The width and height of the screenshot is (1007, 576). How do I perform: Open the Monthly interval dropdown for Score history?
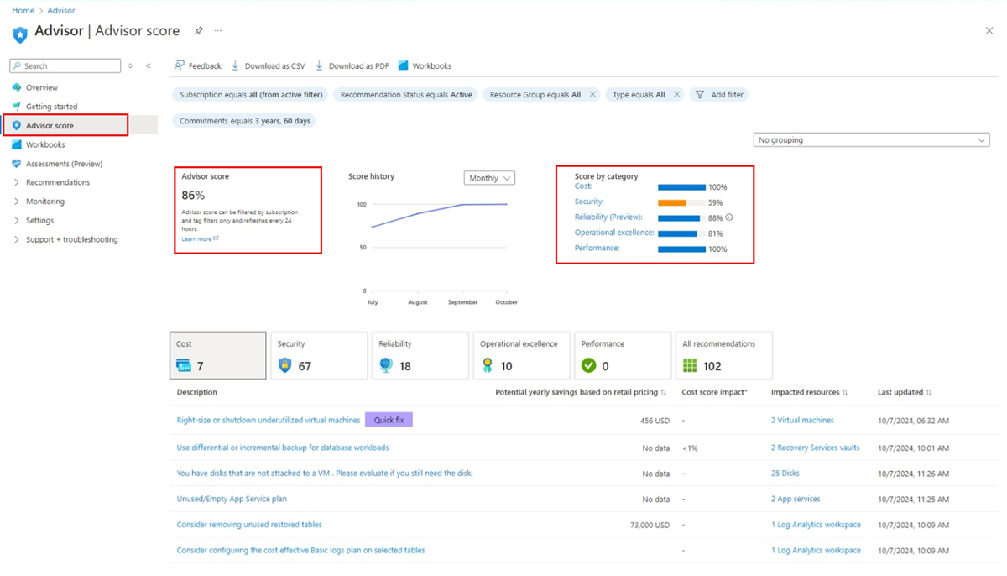489,177
